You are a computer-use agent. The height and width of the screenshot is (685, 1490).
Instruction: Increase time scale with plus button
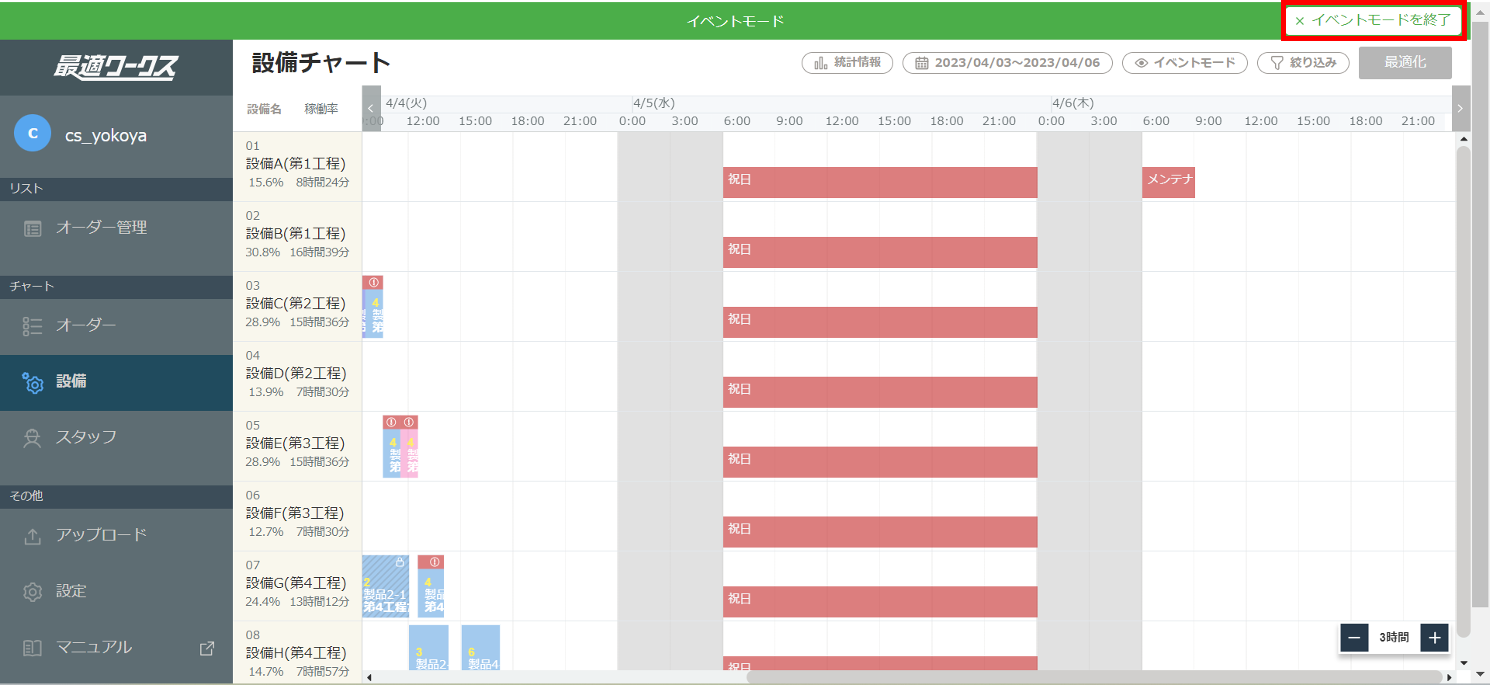point(1434,638)
